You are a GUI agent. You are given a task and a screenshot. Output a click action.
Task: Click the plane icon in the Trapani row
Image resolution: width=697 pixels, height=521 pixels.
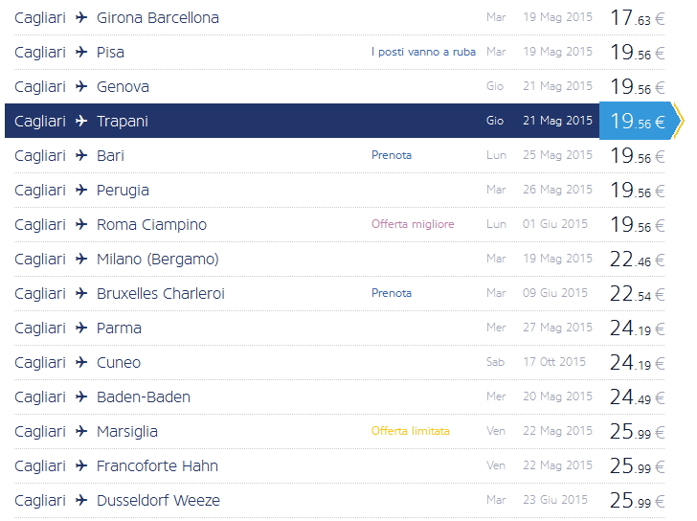click(81, 121)
